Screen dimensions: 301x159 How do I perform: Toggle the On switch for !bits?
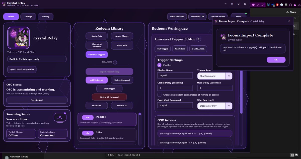coord(88,133)
